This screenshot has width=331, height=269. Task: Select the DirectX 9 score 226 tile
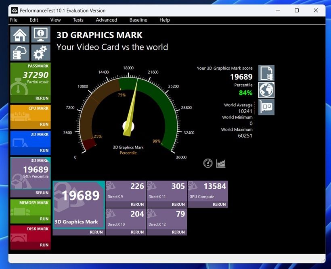(x=126, y=191)
